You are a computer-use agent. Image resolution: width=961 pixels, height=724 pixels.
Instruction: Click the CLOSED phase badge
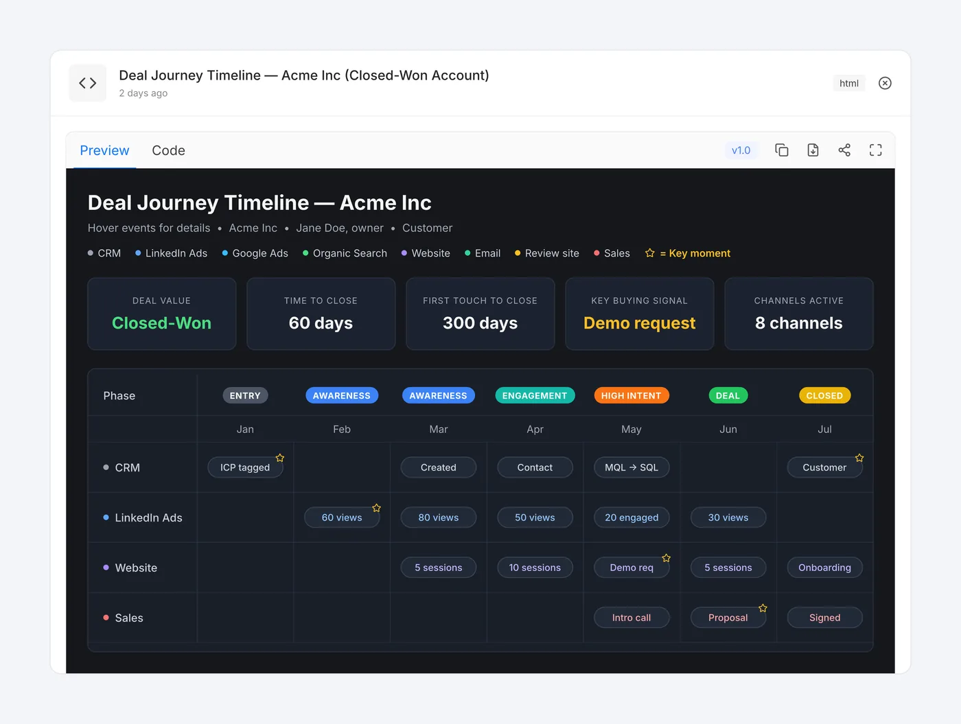pyautogui.click(x=824, y=395)
